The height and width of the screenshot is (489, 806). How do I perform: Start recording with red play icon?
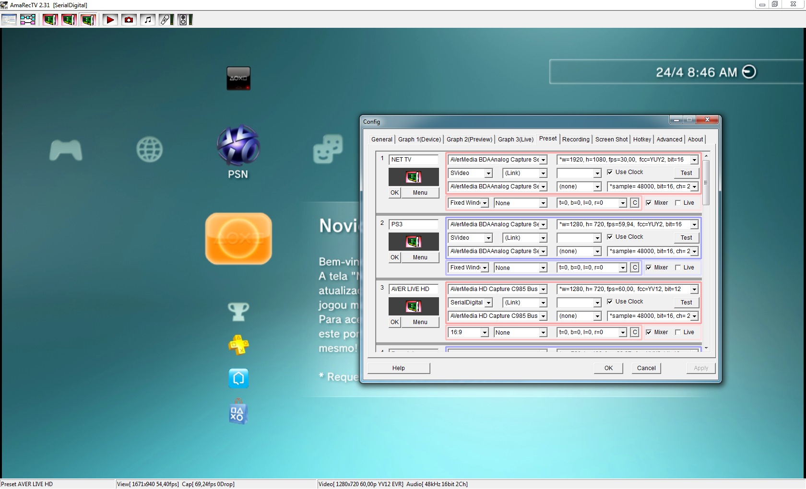click(x=110, y=20)
